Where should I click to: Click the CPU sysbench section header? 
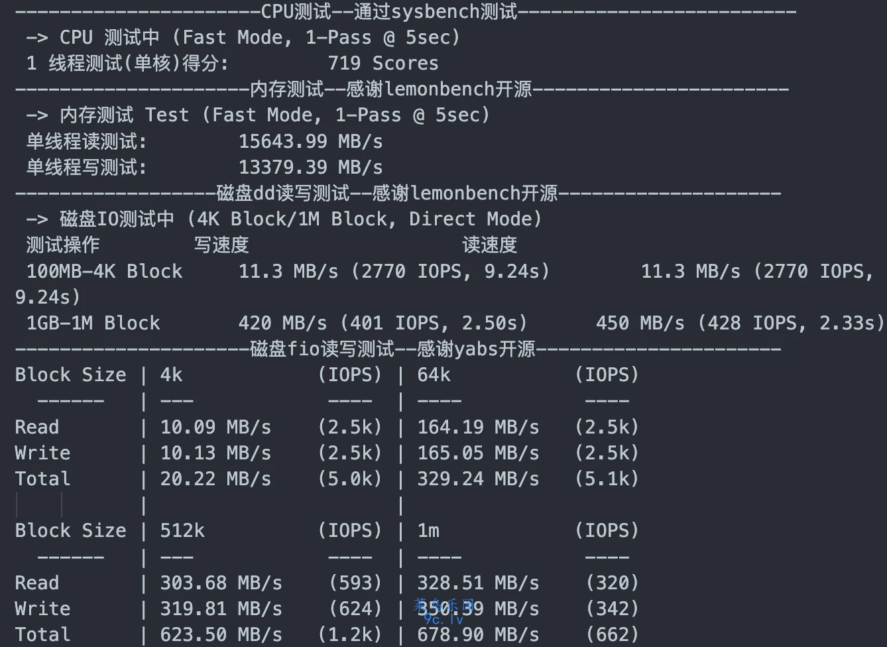(x=388, y=11)
